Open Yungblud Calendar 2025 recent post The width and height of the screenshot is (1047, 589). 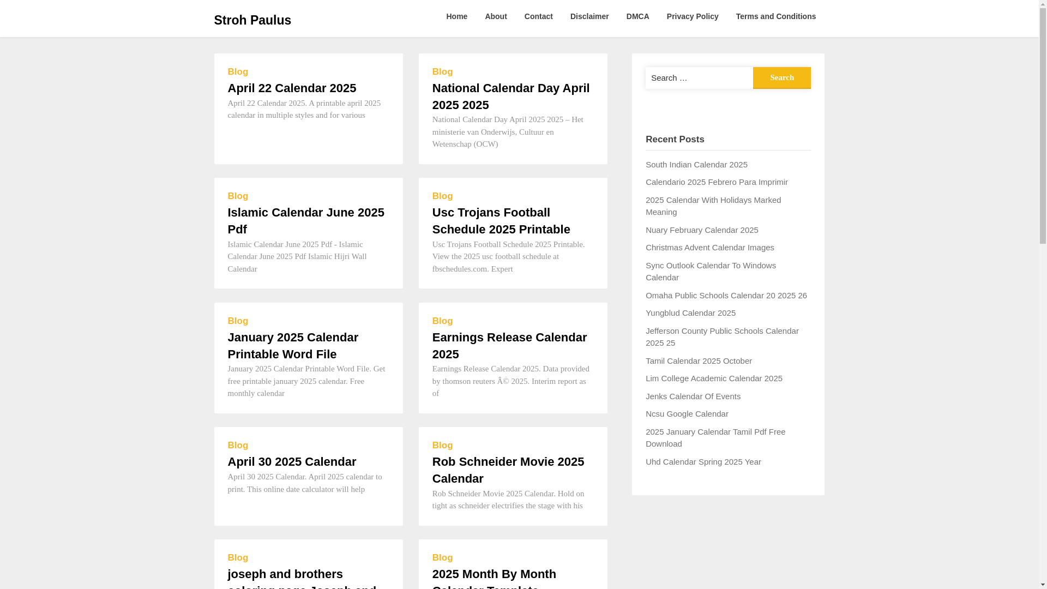tap(690, 313)
